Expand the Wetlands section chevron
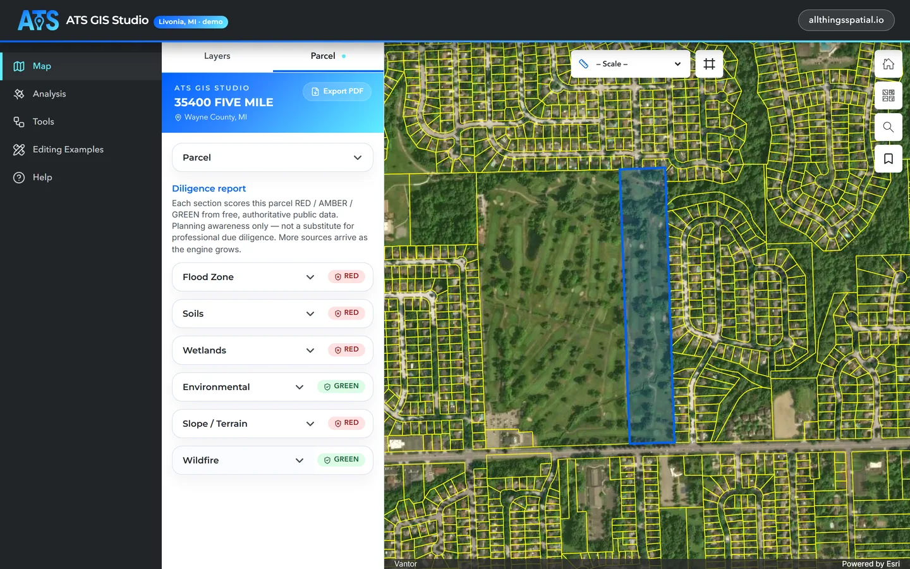910x569 pixels. point(310,350)
